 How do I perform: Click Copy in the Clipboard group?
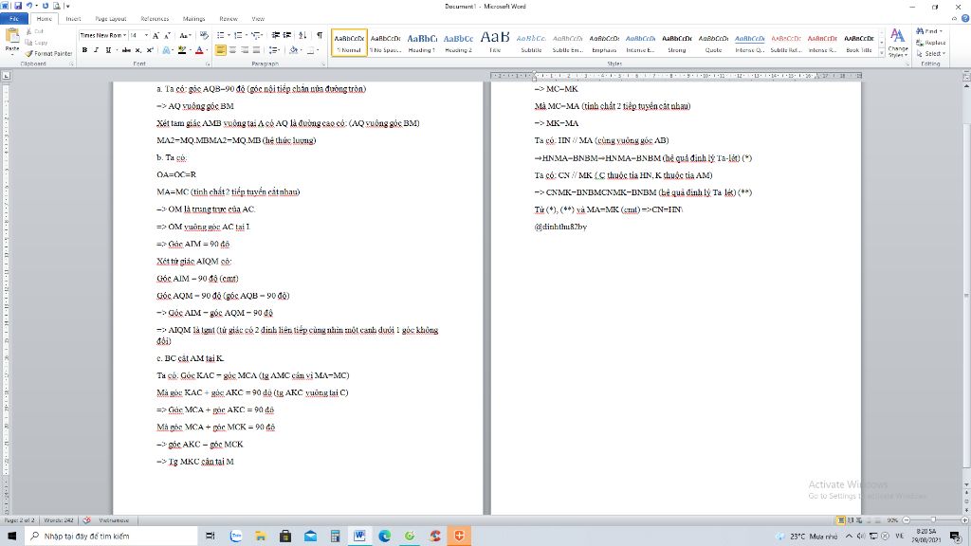pyautogui.click(x=37, y=43)
